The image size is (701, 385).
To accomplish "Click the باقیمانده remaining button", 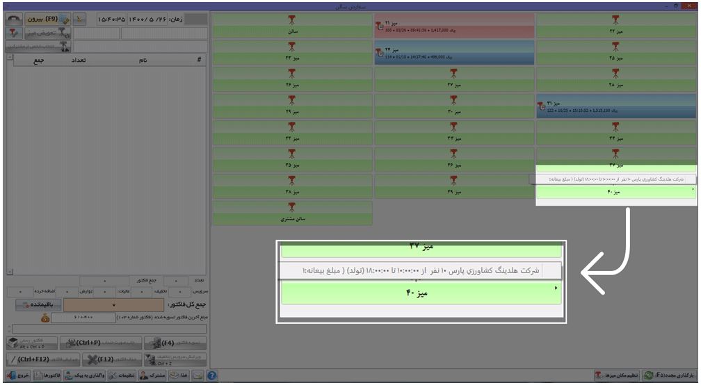I will [x=38, y=304].
